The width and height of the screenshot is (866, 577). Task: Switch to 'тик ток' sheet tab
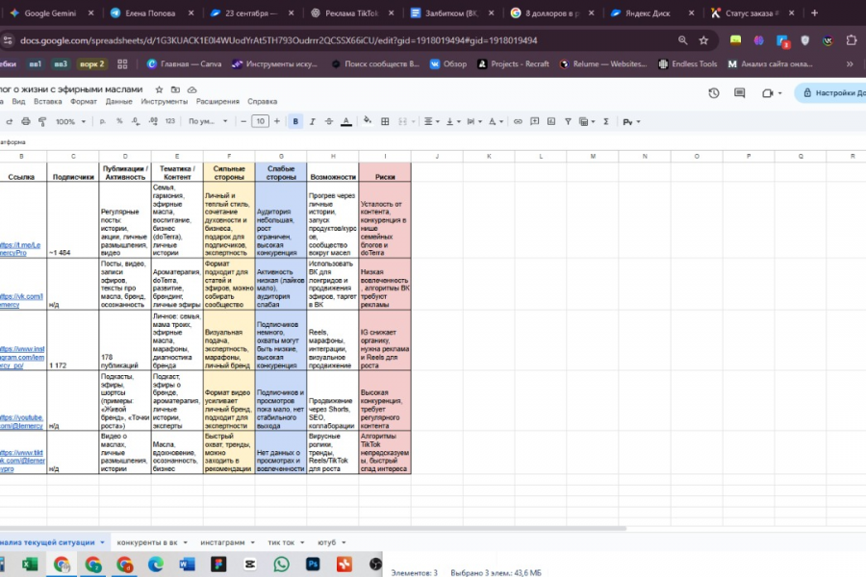pyautogui.click(x=281, y=542)
